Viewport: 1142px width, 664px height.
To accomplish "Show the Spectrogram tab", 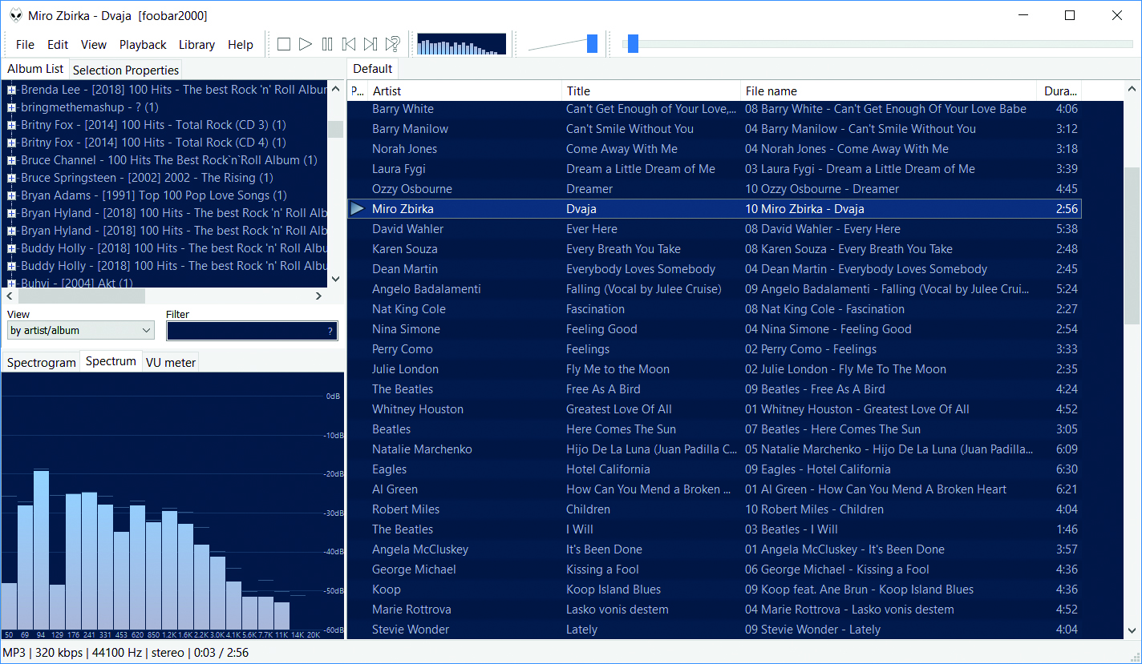I will tap(42, 362).
